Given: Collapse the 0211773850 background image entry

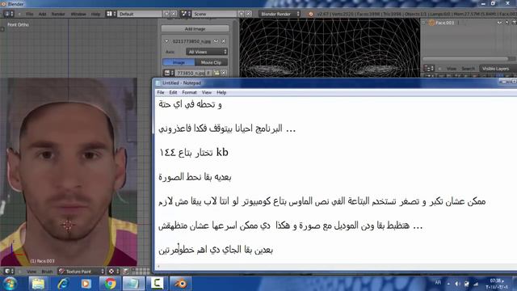Looking at the screenshot, I should click(166, 41).
